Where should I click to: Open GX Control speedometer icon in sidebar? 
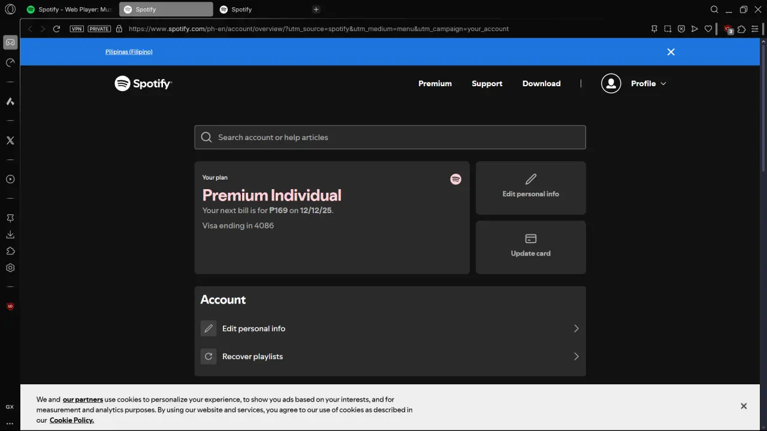pyautogui.click(x=10, y=63)
